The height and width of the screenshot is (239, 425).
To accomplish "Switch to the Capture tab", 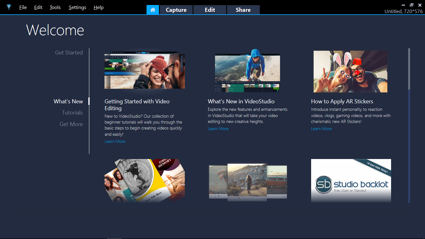I will click(176, 10).
